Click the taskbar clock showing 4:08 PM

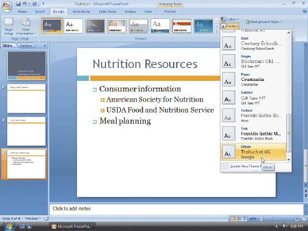[x=296, y=227]
